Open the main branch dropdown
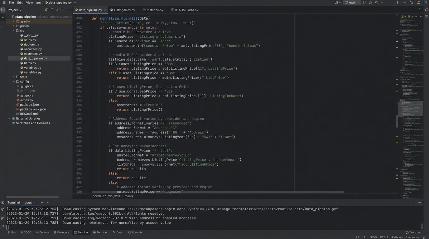This screenshot has width=429, height=239. (352, 2)
